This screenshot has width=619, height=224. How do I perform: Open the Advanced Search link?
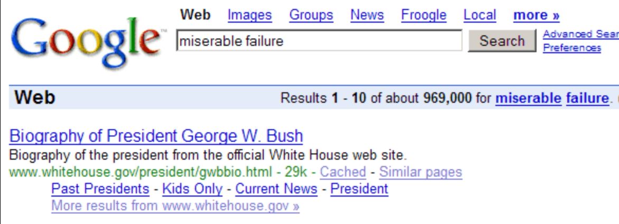581,34
